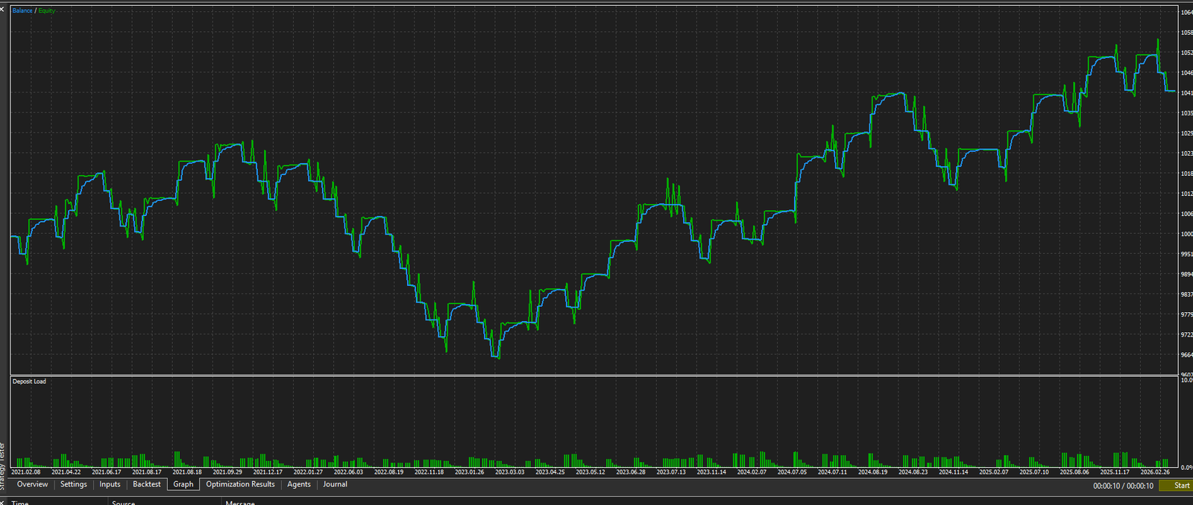Image resolution: width=1193 pixels, height=505 pixels.
Task: Click the Deposit Load chart label
Action: tap(29, 381)
